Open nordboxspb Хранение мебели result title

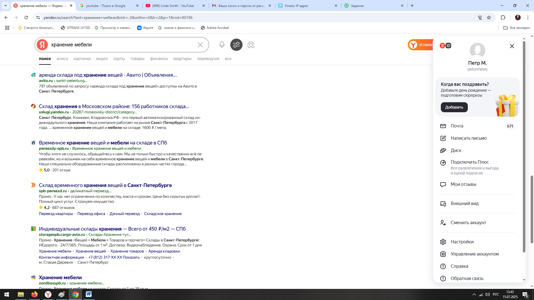[60, 277]
